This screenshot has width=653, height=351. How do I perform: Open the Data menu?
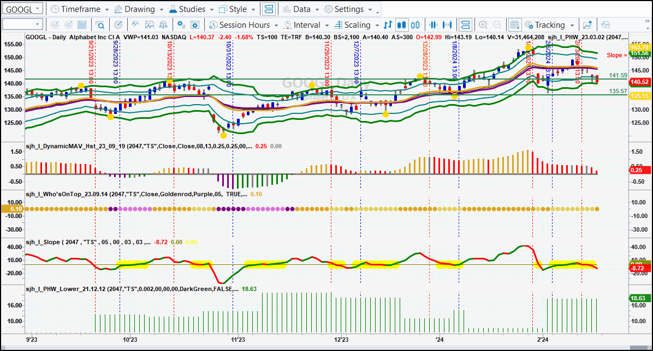click(x=301, y=9)
